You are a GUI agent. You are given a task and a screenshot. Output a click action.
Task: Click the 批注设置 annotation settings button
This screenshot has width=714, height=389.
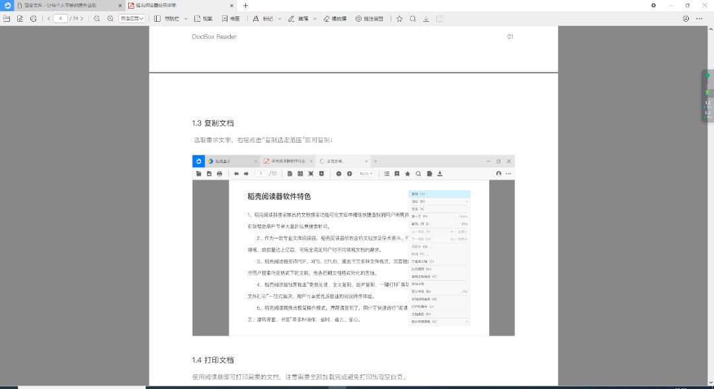click(369, 18)
